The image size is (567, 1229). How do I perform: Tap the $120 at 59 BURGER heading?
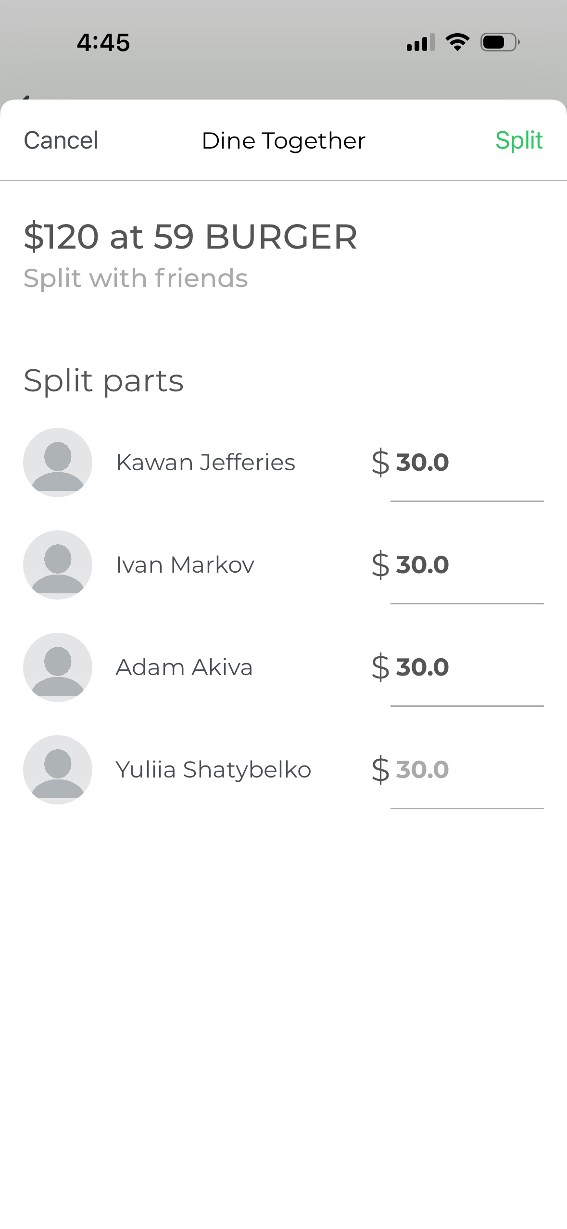(190, 237)
